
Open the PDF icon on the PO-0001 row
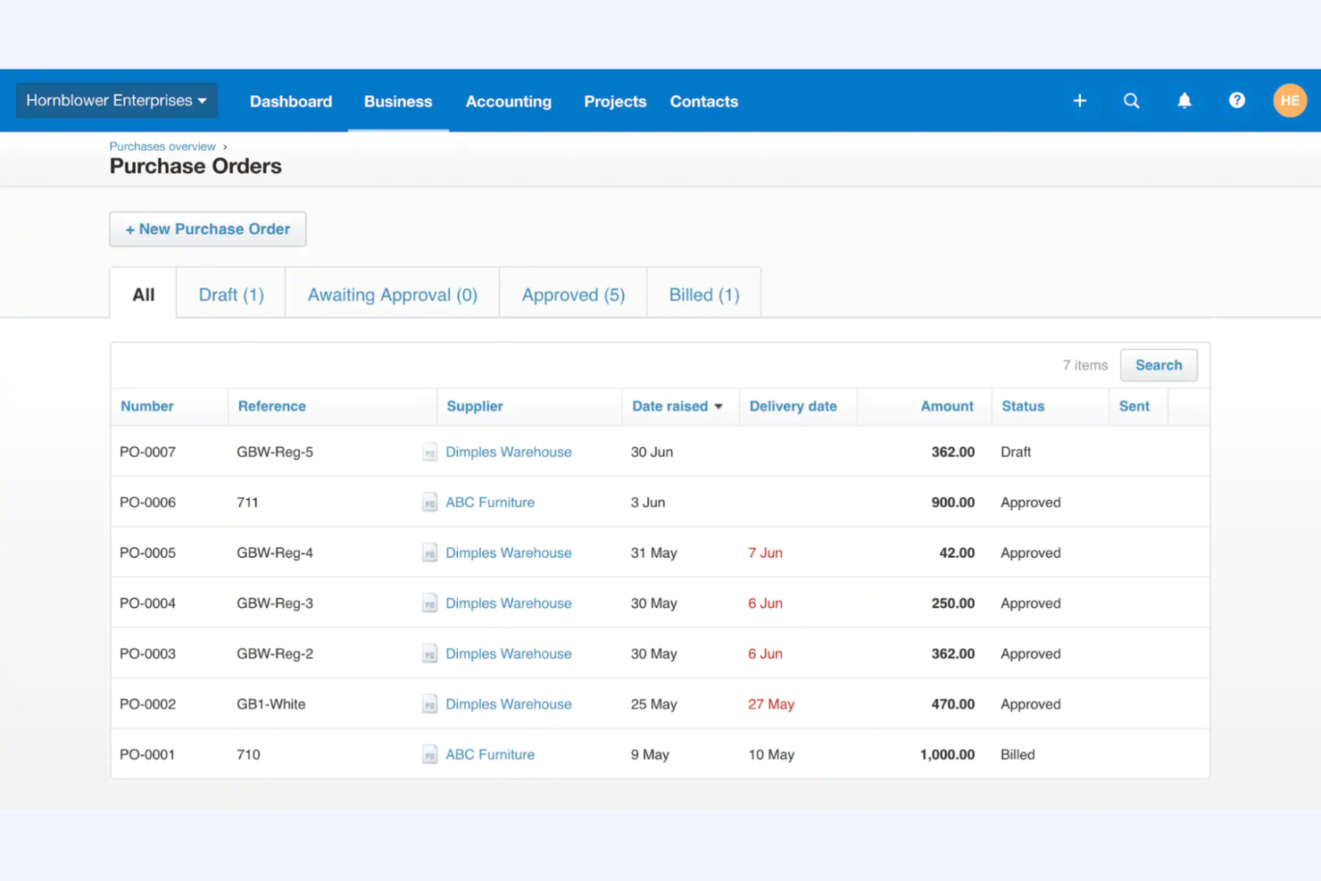[x=429, y=754]
